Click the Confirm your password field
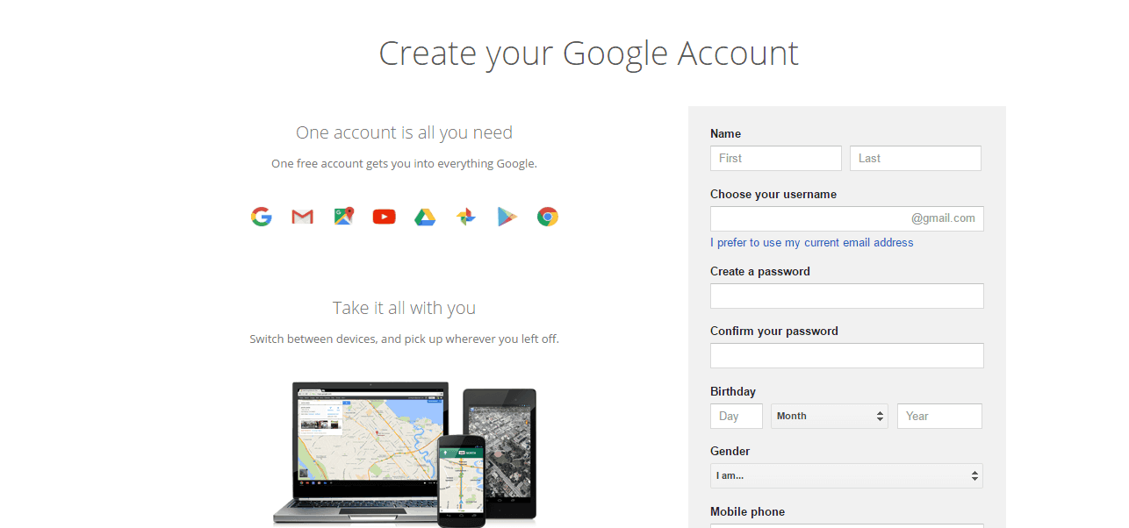 (x=847, y=355)
